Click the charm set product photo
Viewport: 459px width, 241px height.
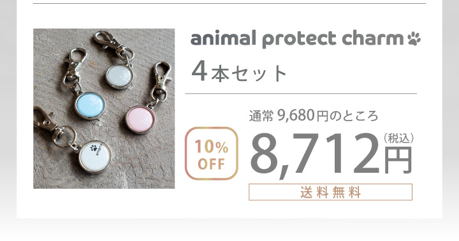tap(104, 108)
